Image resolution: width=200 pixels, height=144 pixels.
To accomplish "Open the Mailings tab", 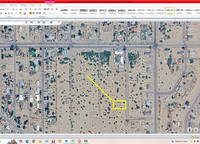I will pos(23,5).
